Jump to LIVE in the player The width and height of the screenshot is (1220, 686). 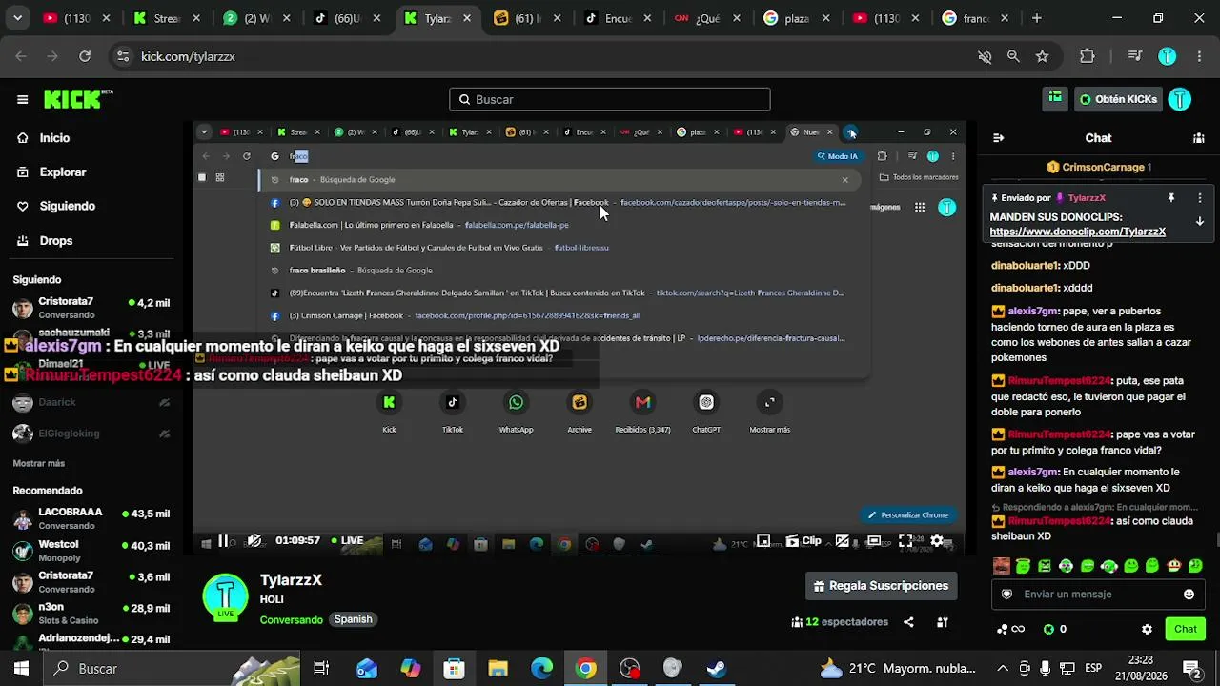[x=347, y=541]
